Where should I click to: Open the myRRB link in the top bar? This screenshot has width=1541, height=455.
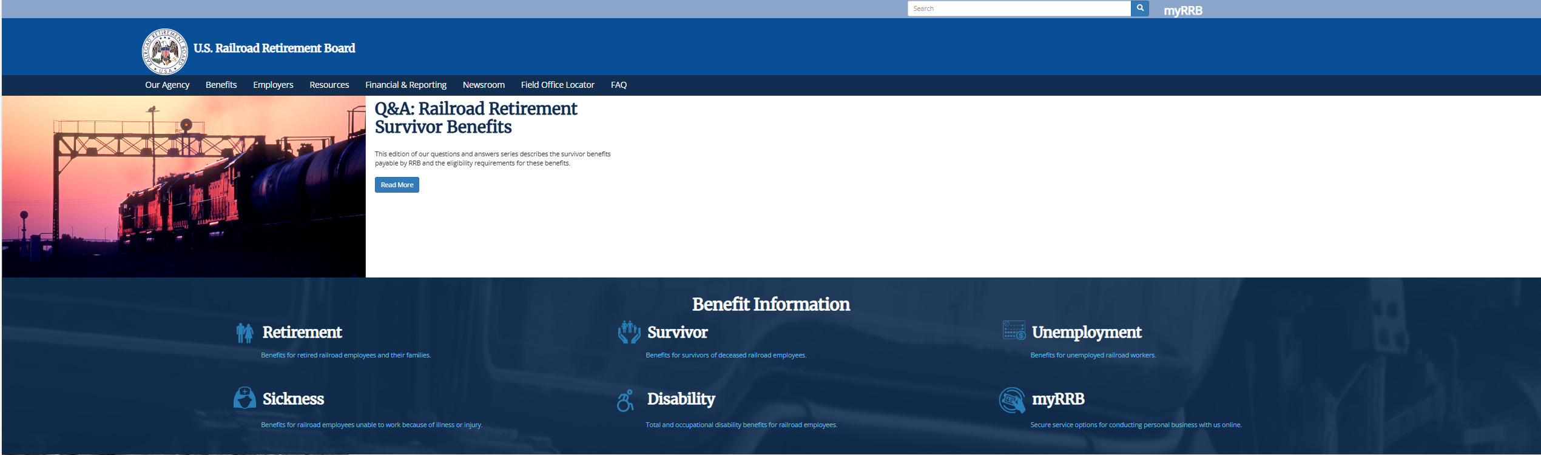click(1183, 10)
